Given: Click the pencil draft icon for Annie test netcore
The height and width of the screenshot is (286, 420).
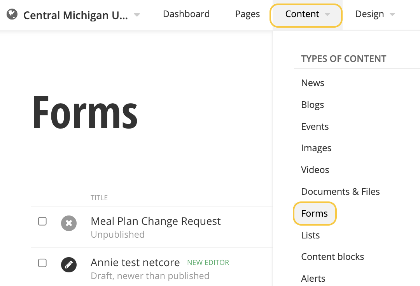Looking at the screenshot, I should pos(69,265).
